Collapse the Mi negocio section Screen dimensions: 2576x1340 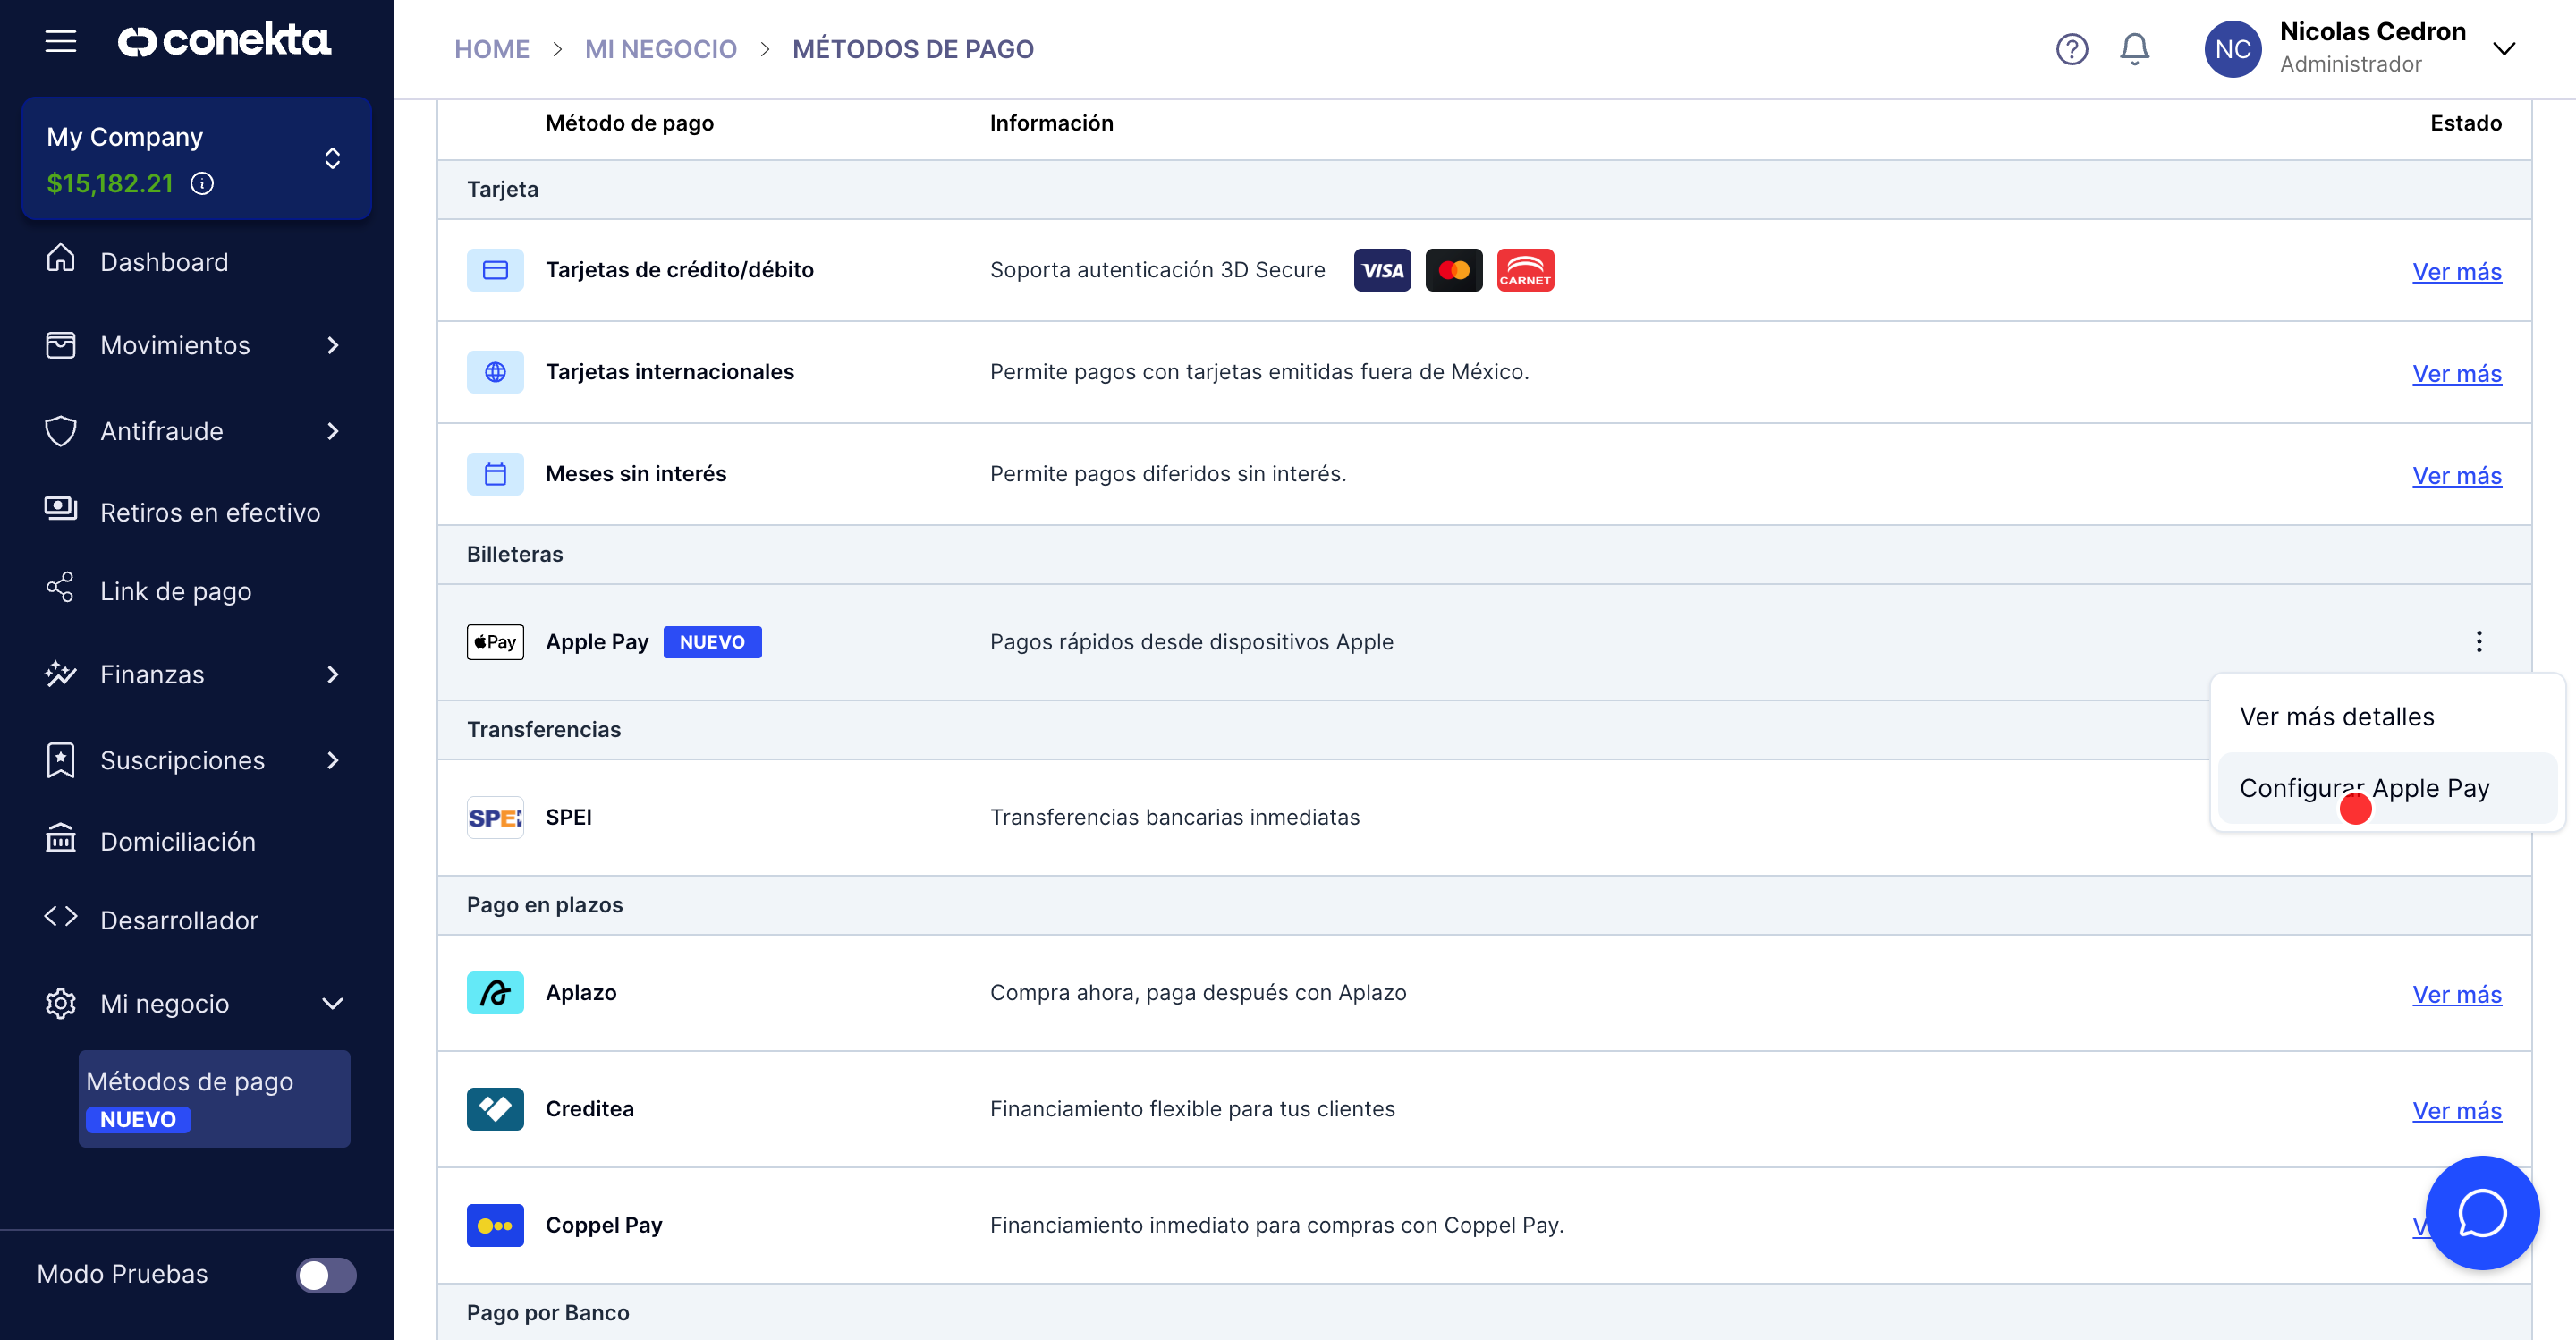click(x=332, y=1003)
